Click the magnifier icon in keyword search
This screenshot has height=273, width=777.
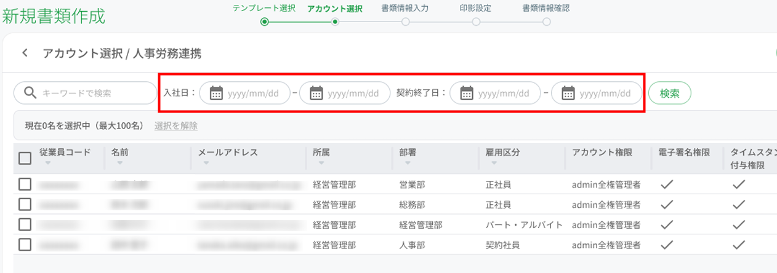coord(30,93)
